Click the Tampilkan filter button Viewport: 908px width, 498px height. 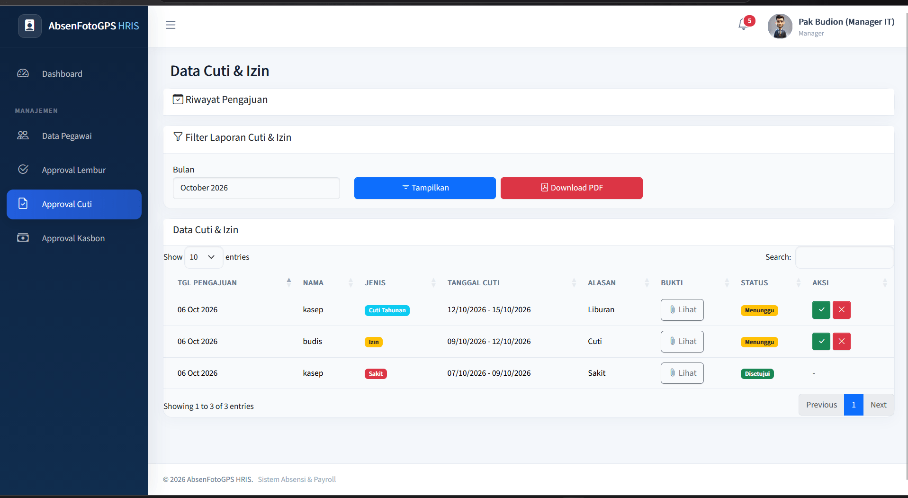pyautogui.click(x=425, y=188)
